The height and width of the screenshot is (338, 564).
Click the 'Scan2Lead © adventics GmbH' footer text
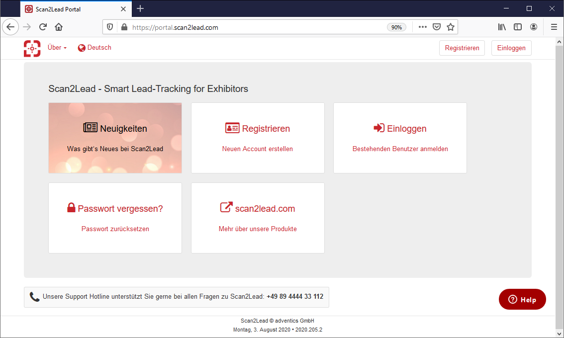[x=278, y=321]
